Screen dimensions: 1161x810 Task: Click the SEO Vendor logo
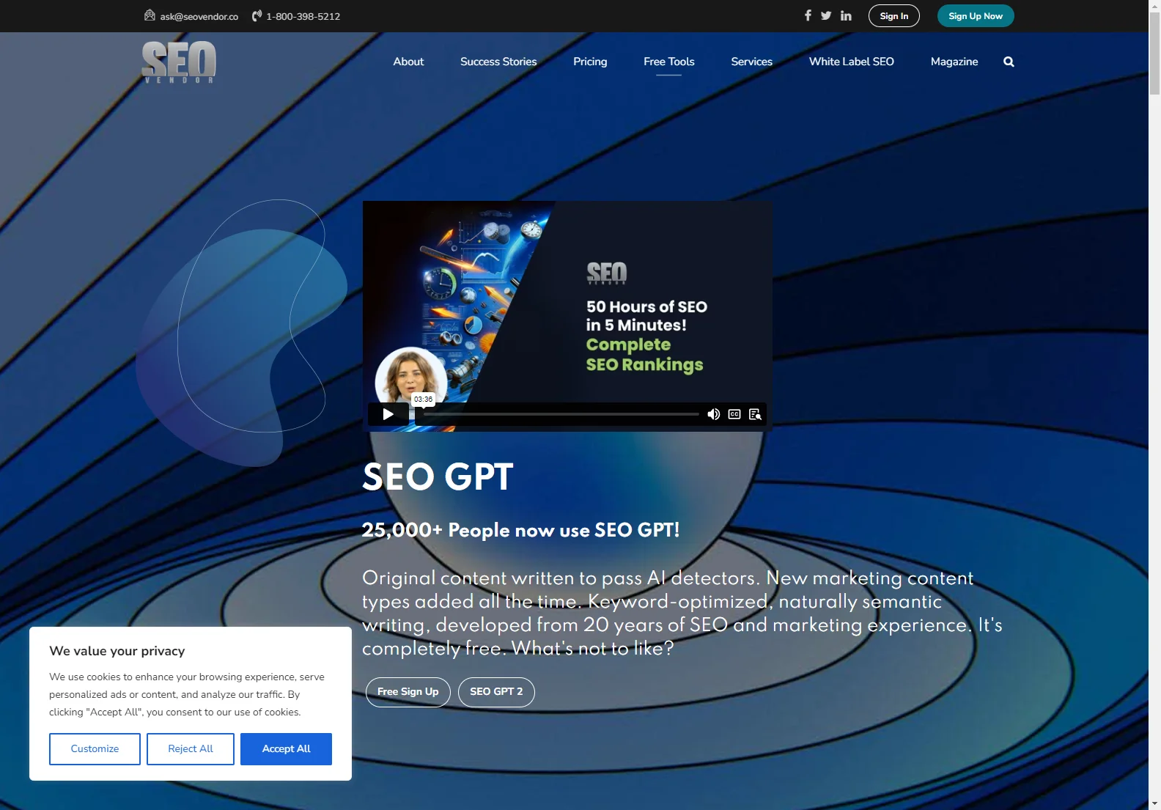tap(179, 62)
